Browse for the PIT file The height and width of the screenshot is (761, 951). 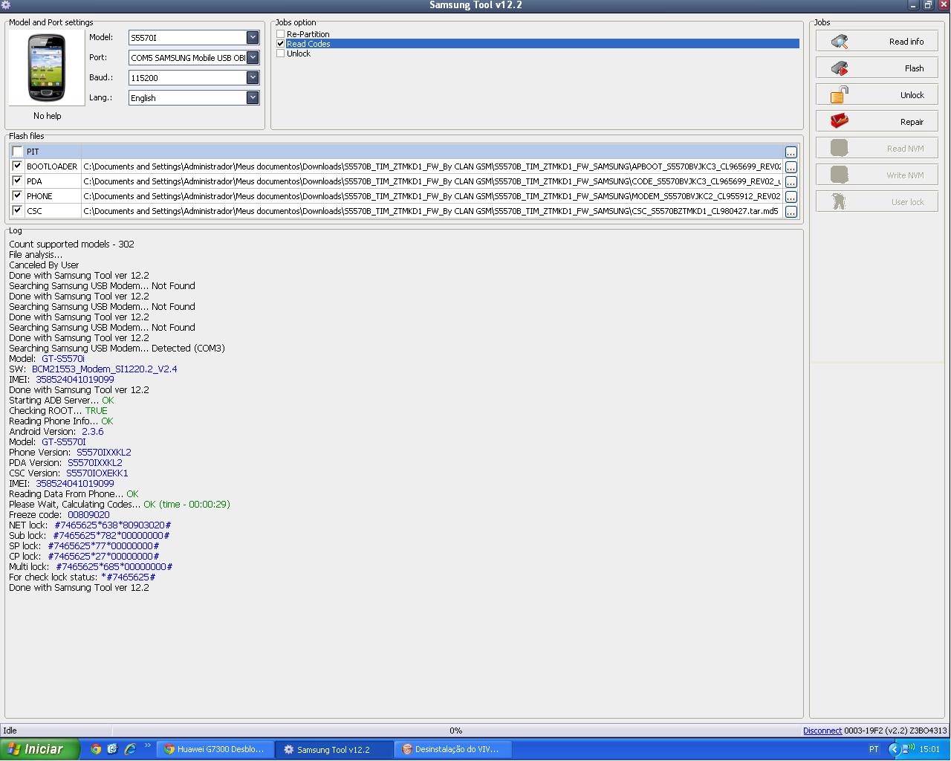click(x=791, y=152)
